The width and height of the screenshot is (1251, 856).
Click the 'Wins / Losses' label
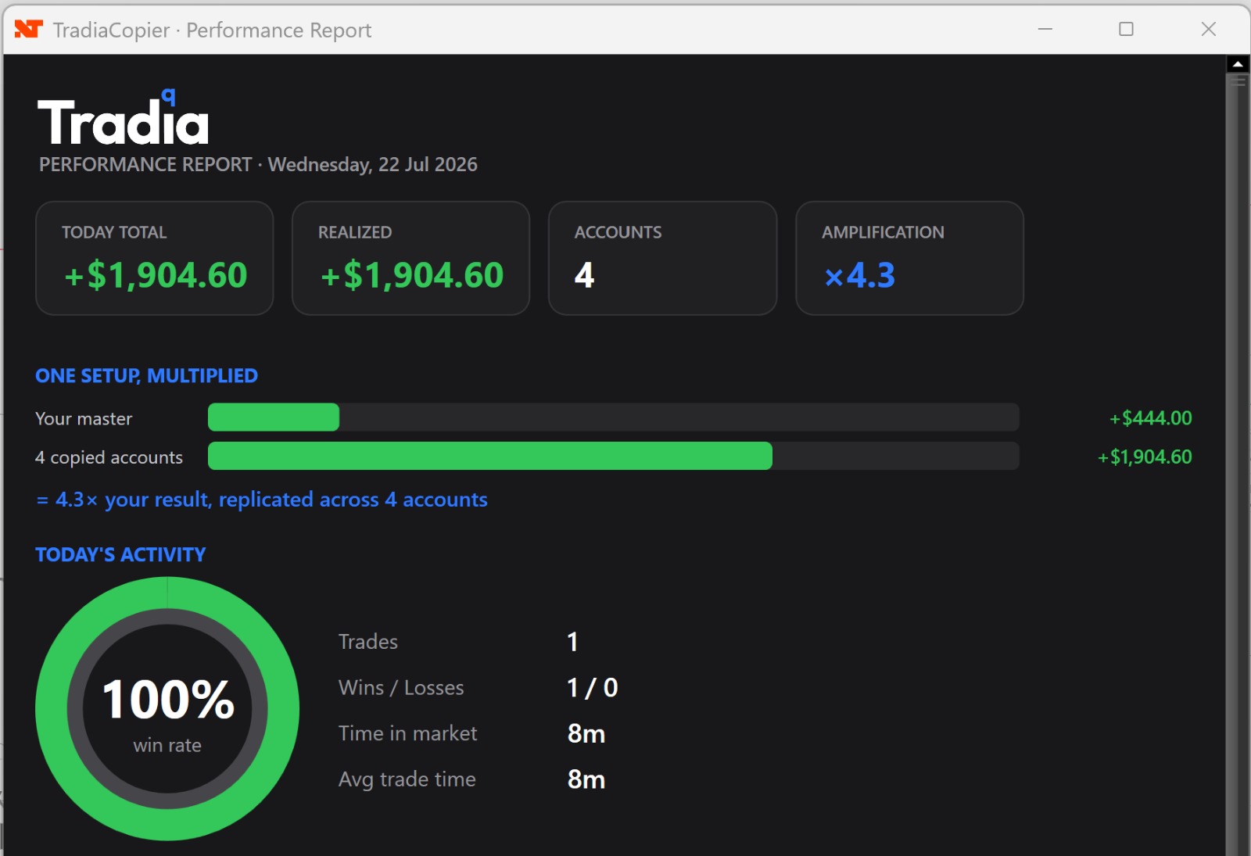click(x=401, y=688)
